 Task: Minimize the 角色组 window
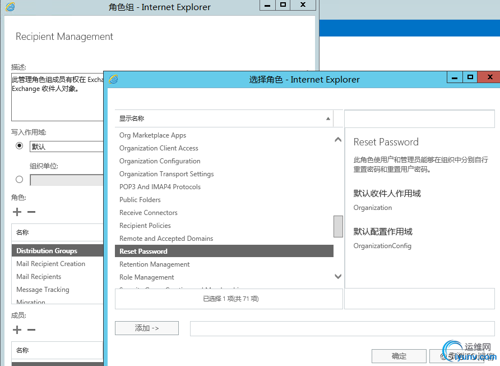[267, 5]
